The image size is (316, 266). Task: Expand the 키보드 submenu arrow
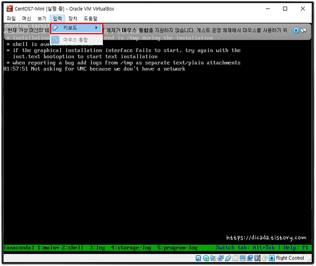(96, 28)
